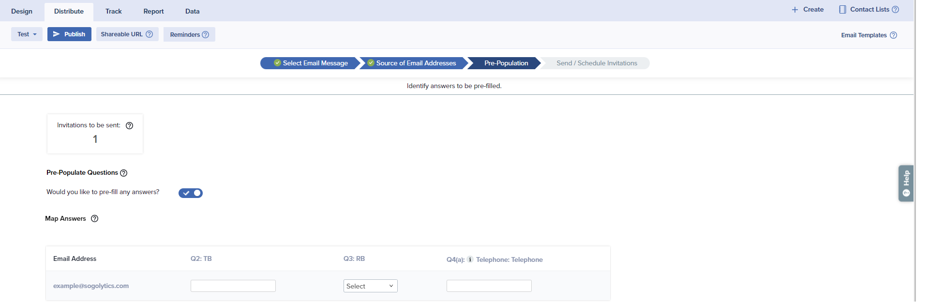This screenshot has width=929, height=304.
Task: Open the Create menu
Action: pos(808,10)
